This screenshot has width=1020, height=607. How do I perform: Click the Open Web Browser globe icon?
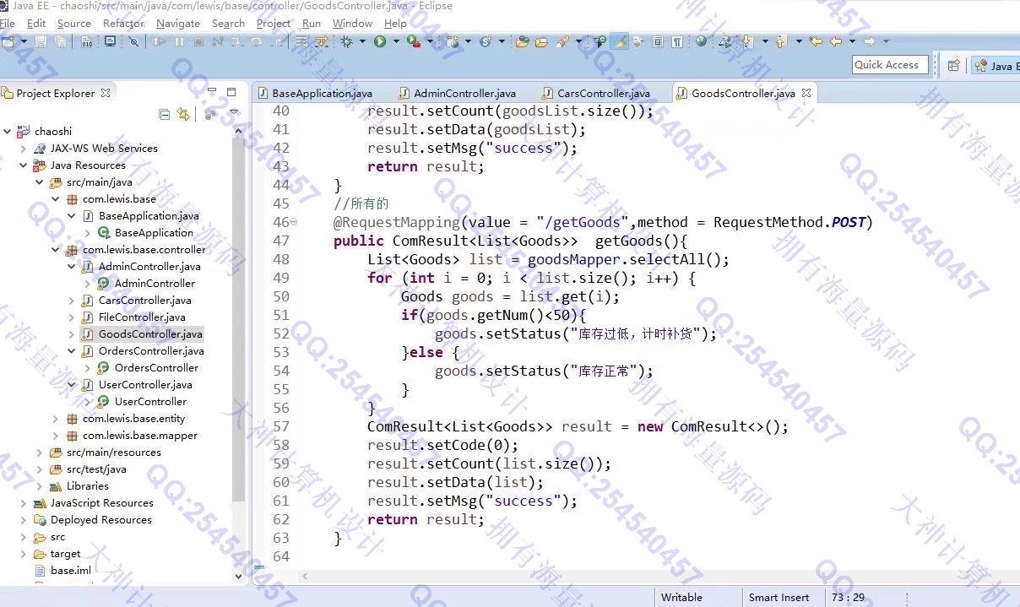click(701, 41)
